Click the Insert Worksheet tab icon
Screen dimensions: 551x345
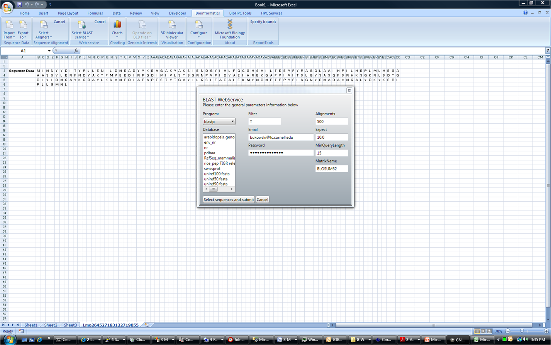point(147,325)
